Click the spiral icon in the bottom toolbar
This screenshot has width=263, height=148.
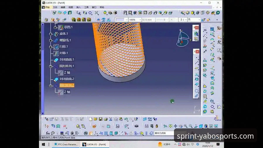[x=86, y=133]
